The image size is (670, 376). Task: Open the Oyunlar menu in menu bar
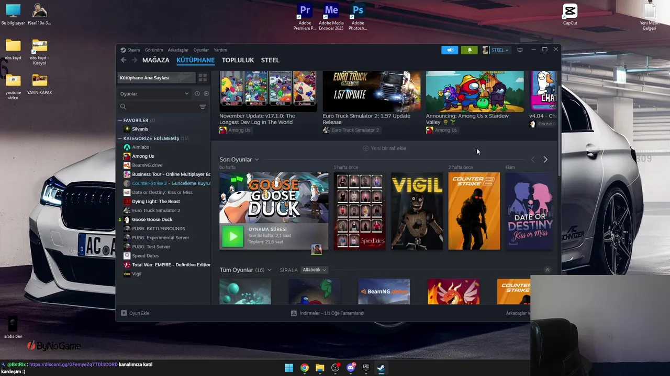coord(201,50)
